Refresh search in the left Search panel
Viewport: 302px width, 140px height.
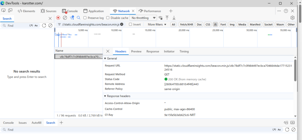44,26
